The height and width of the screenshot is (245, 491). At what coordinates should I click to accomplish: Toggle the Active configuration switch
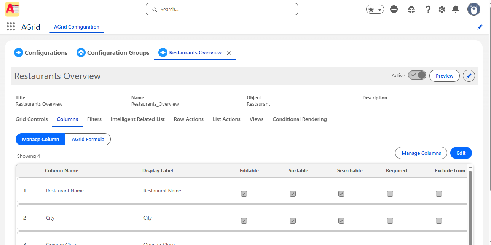pos(417,75)
